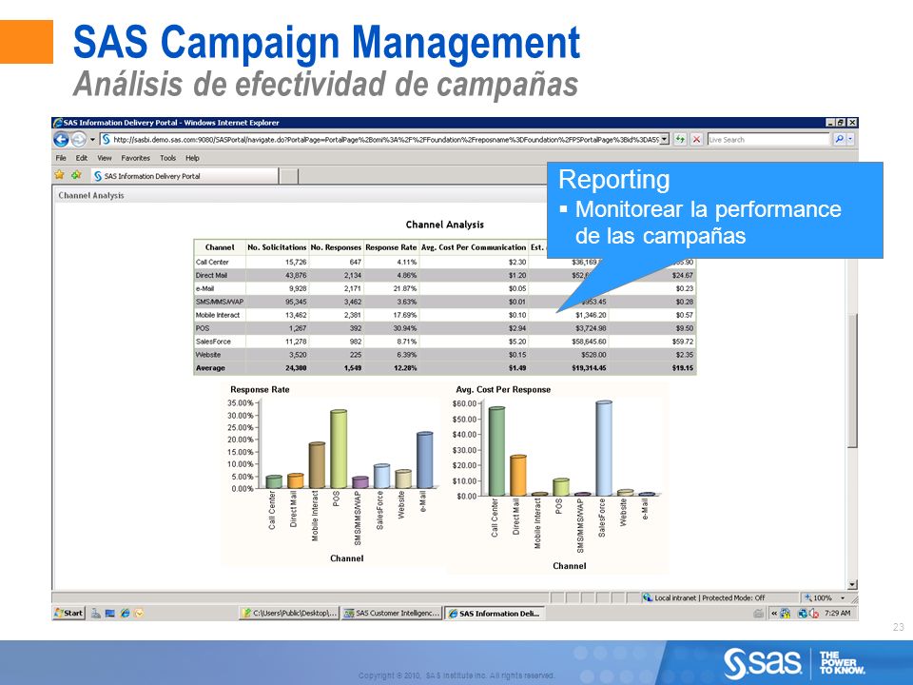The image size is (913, 685).
Task: Open the Windows Start menu
Action: pyautogui.click(x=68, y=613)
